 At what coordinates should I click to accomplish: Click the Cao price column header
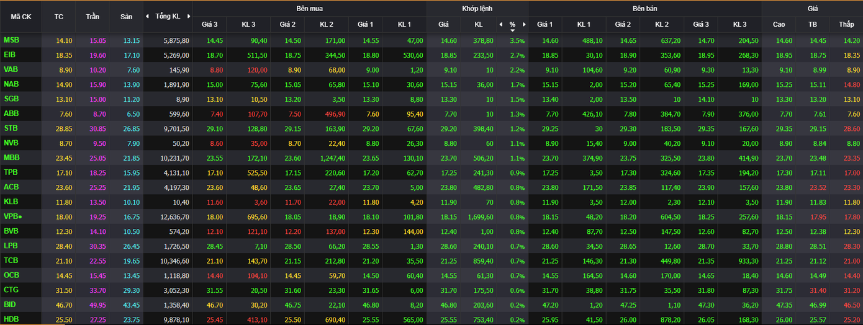pos(779,25)
